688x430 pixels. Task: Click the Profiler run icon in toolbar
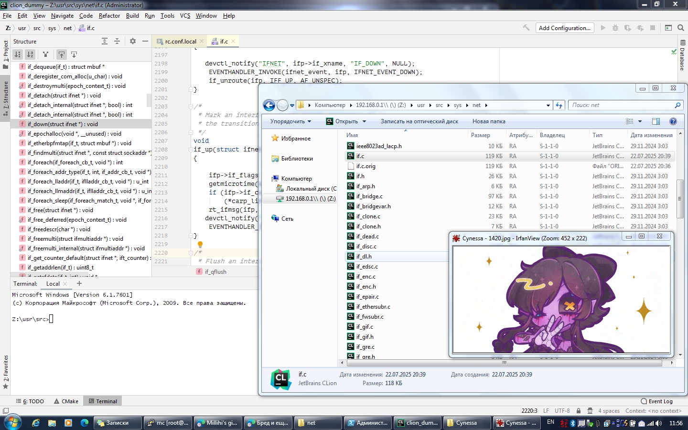(640, 28)
